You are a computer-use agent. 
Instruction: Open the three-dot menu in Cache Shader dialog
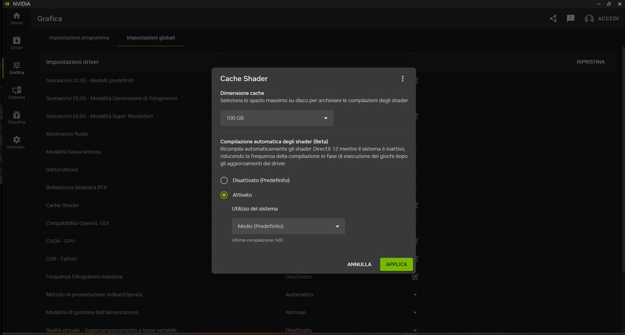[x=402, y=79]
